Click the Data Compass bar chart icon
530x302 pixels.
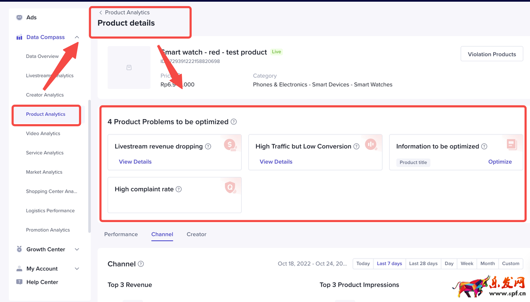[19, 37]
